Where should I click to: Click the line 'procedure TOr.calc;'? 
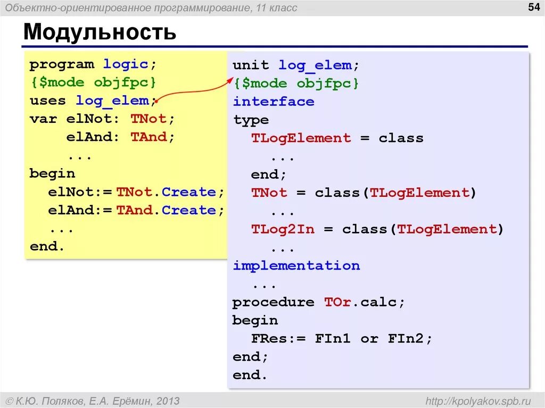319,302
